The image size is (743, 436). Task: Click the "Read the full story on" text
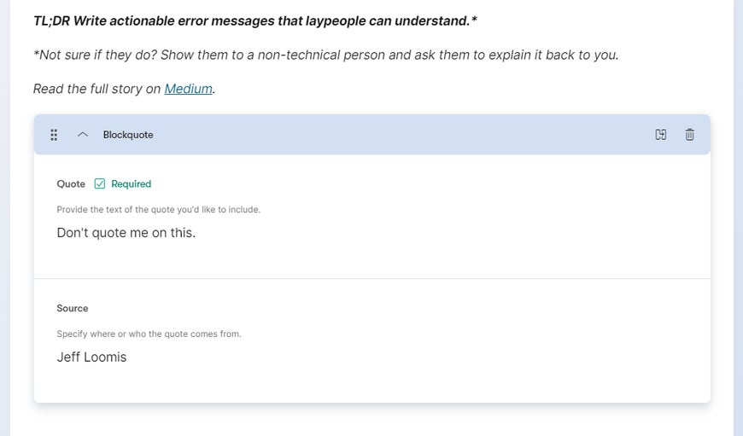[97, 89]
